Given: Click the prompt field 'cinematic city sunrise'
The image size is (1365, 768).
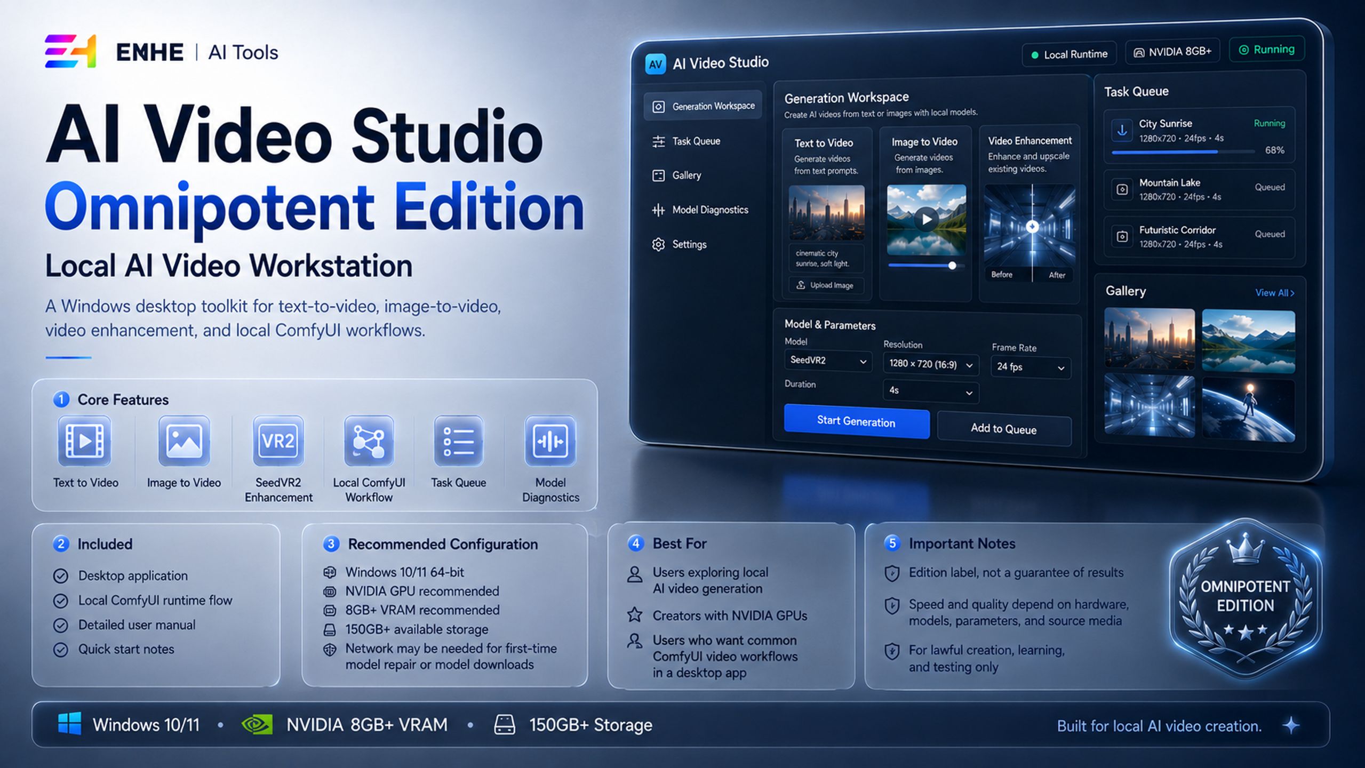Looking at the screenshot, I should tap(826, 258).
